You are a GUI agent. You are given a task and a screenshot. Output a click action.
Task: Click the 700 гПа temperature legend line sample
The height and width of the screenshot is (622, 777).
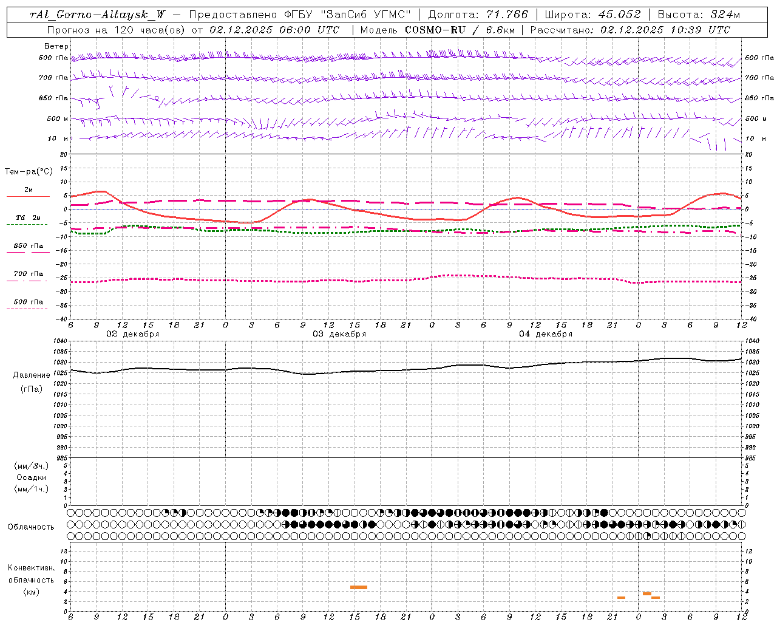click(28, 281)
